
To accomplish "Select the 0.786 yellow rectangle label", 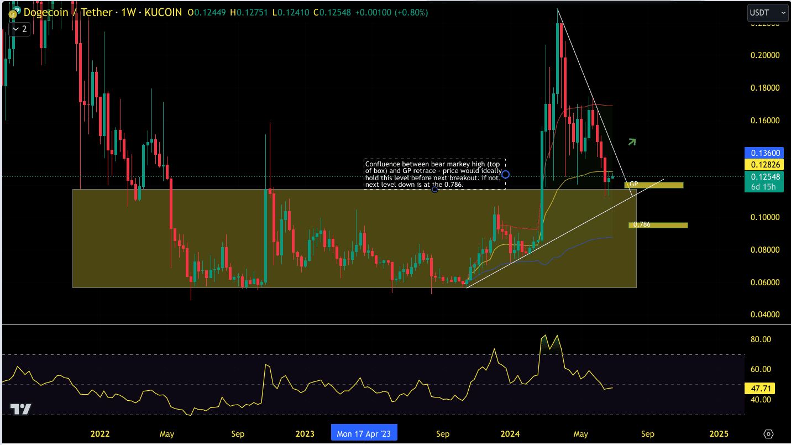I will (658, 225).
